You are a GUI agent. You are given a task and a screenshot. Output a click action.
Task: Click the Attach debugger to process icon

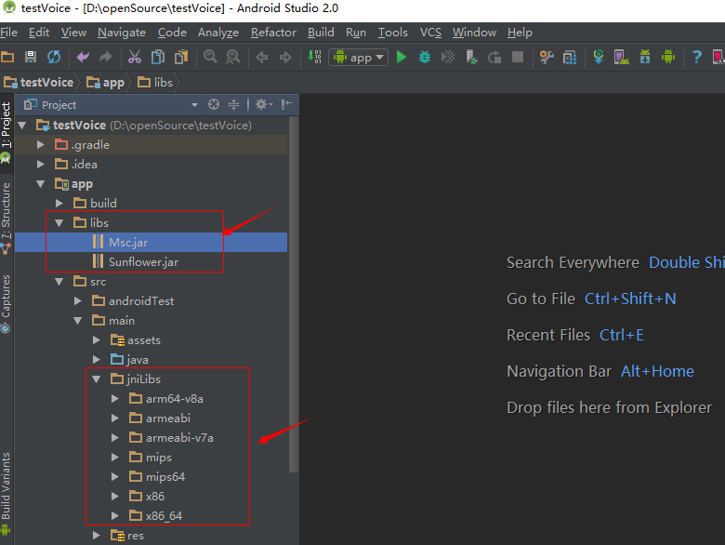pos(471,58)
